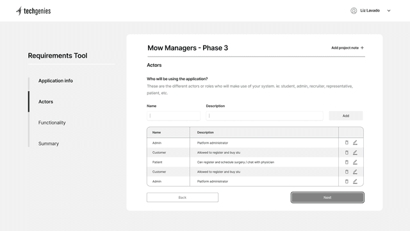The width and height of the screenshot is (410, 231).
Task: Focus the actor Description input field
Action: [265, 116]
